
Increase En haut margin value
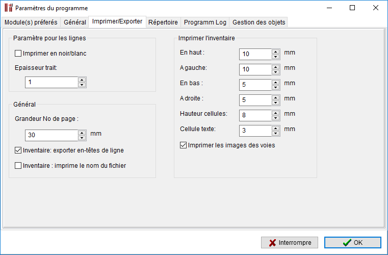(x=276, y=52)
